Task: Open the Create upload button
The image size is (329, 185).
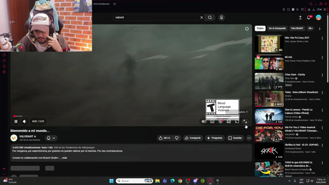Action: tap(300, 17)
